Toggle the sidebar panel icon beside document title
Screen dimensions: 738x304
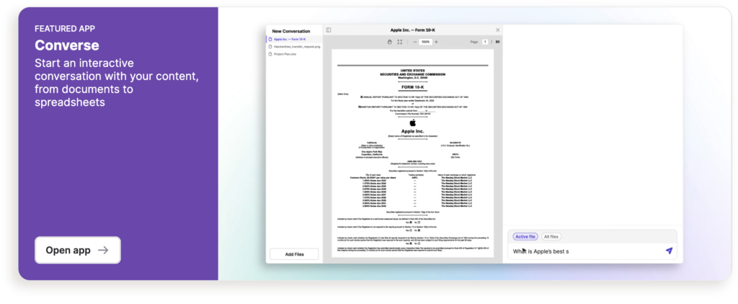pos(329,30)
